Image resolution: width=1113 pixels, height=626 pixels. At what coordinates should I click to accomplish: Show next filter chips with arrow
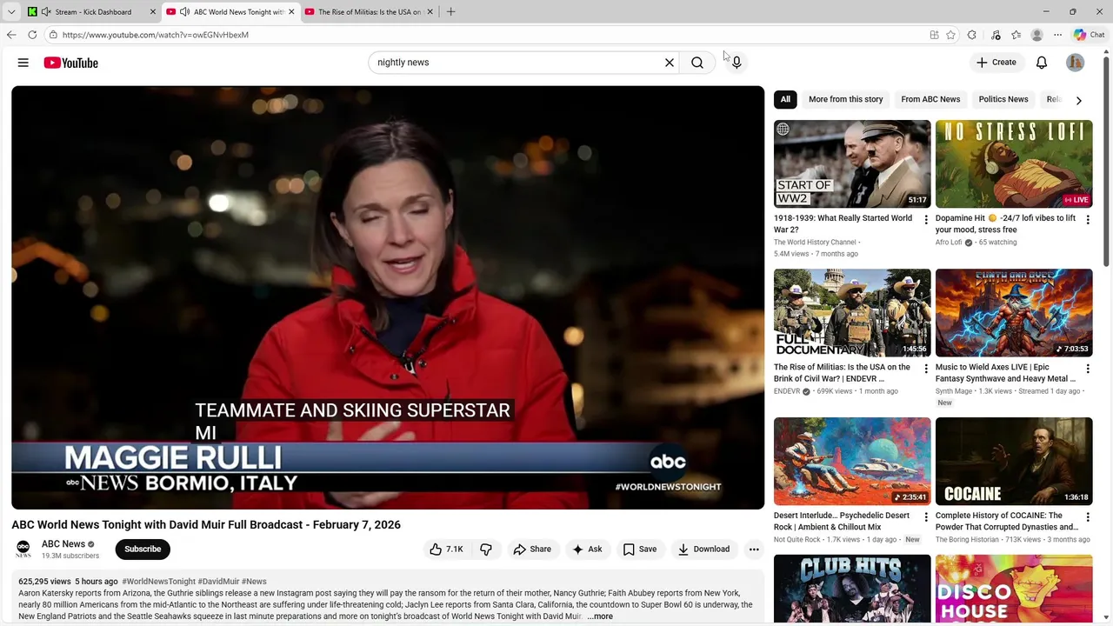pos(1079,100)
